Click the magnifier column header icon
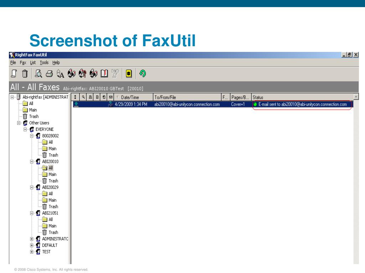Screen dimensions: 365x273 [x=83, y=97]
